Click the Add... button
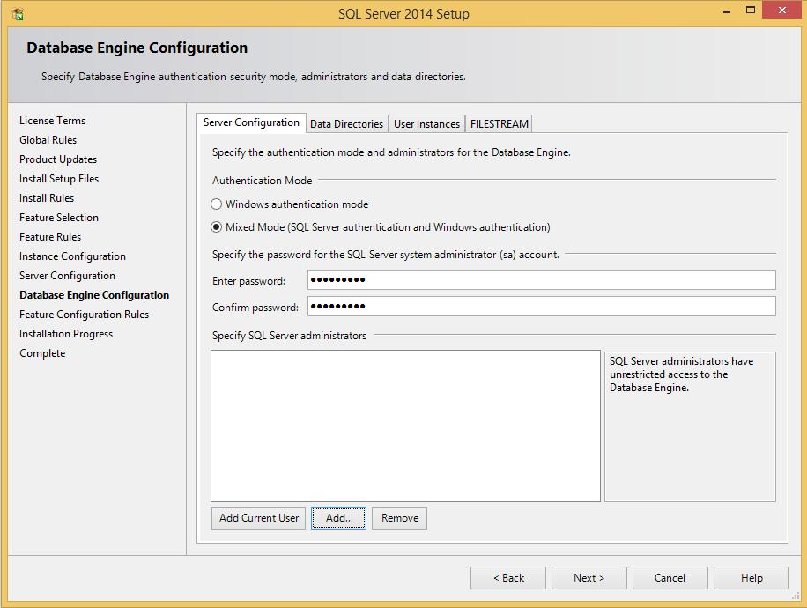 [338, 518]
